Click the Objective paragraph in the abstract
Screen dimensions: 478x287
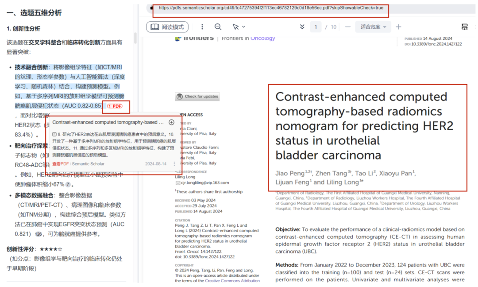370,240
